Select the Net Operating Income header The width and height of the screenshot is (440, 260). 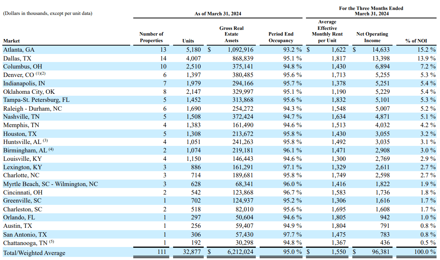(x=372, y=36)
